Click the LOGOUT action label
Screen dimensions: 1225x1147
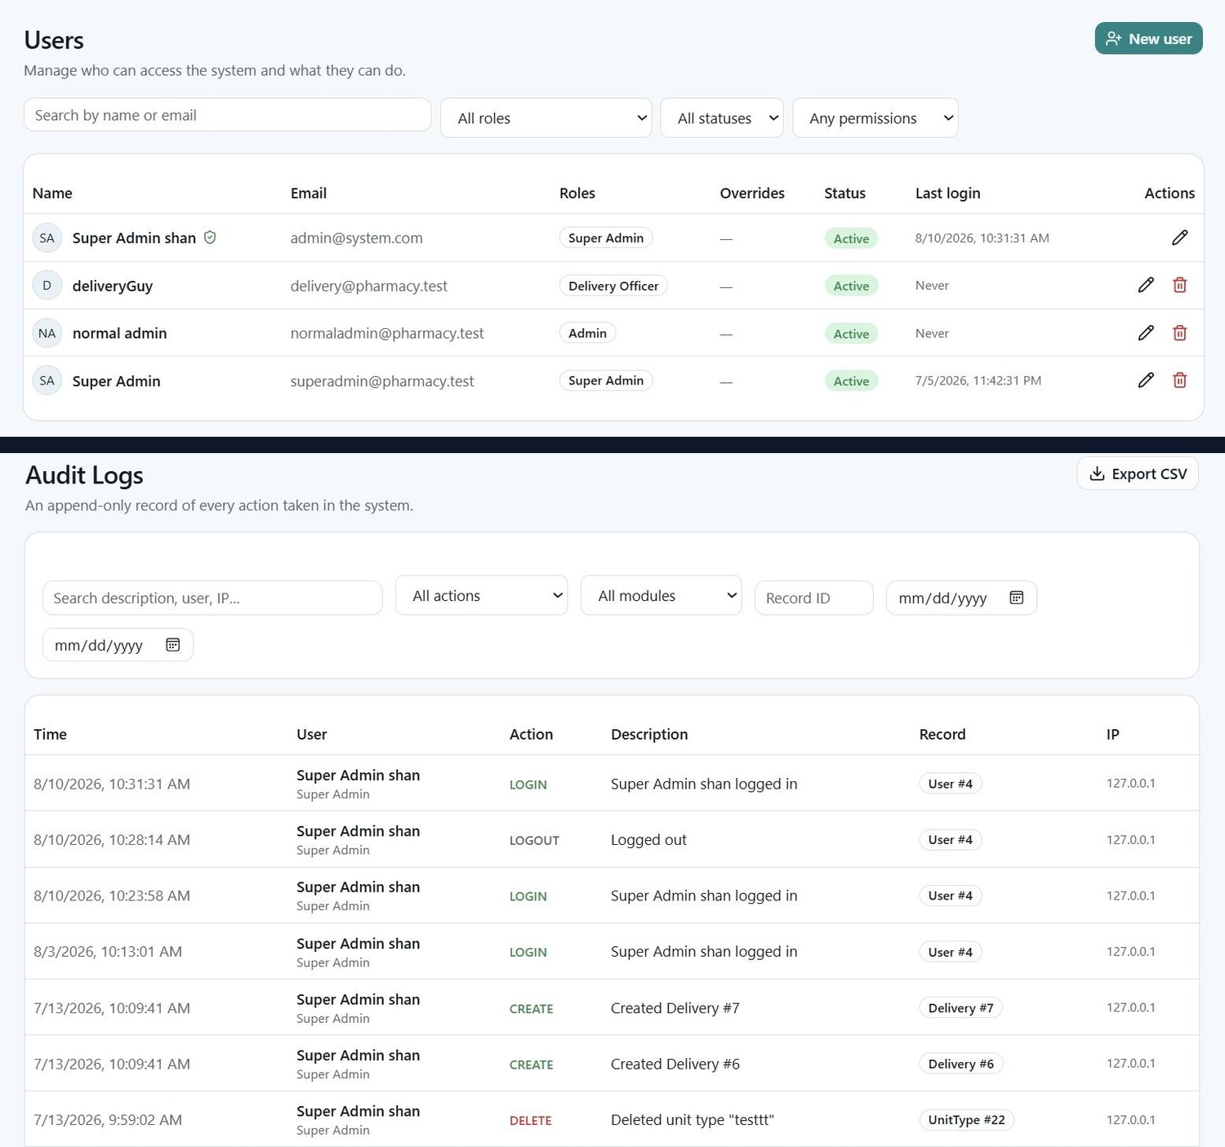(534, 840)
